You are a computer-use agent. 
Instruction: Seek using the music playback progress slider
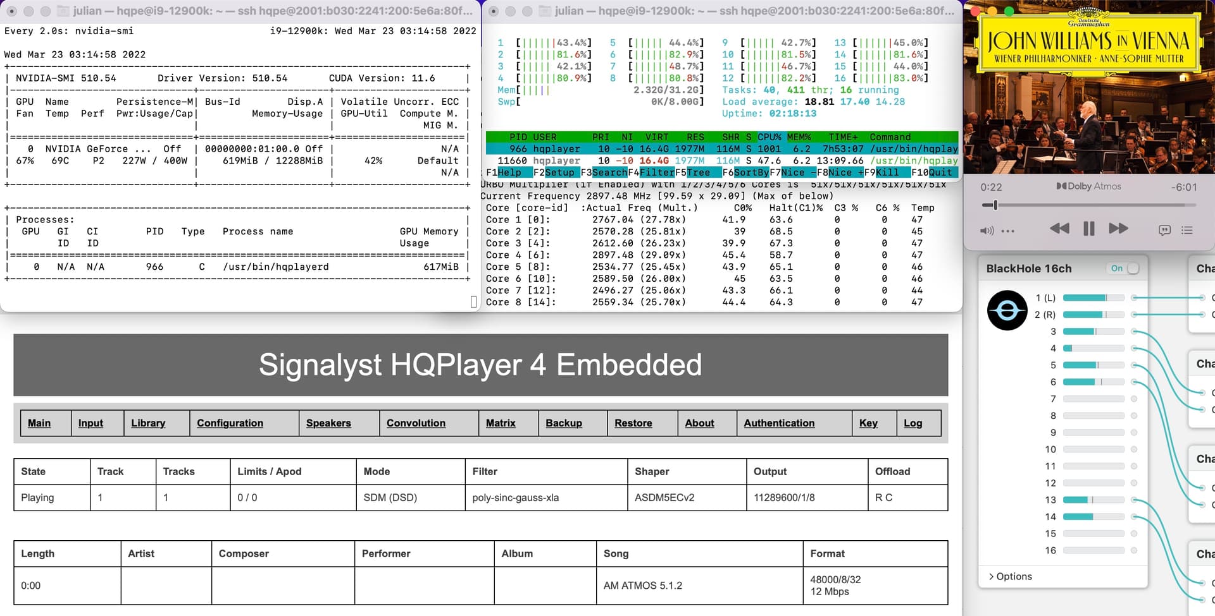coord(1088,205)
